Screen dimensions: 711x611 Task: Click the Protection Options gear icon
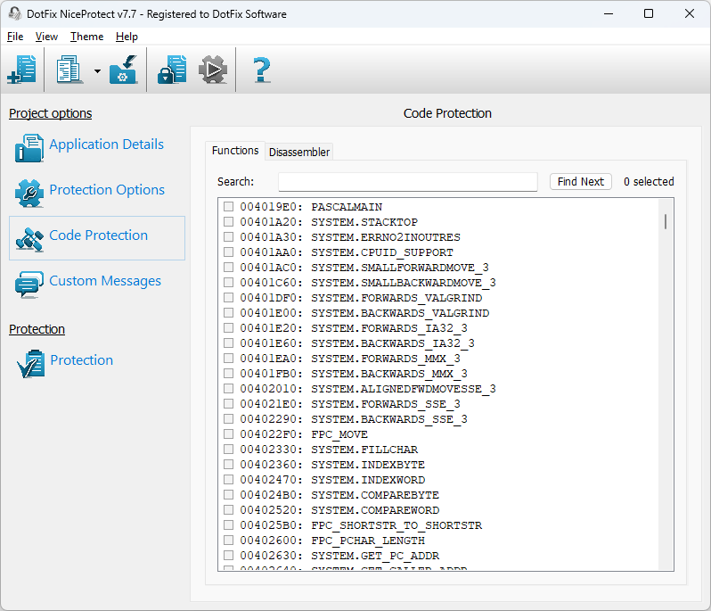29,193
